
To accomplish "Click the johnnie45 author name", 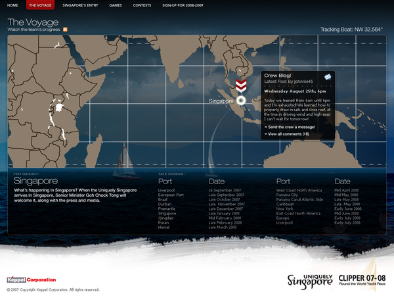I will click(303, 82).
